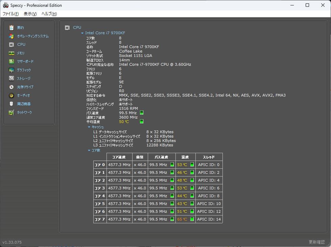Click the 更新確認 update check link

pyautogui.click(x=317, y=242)
